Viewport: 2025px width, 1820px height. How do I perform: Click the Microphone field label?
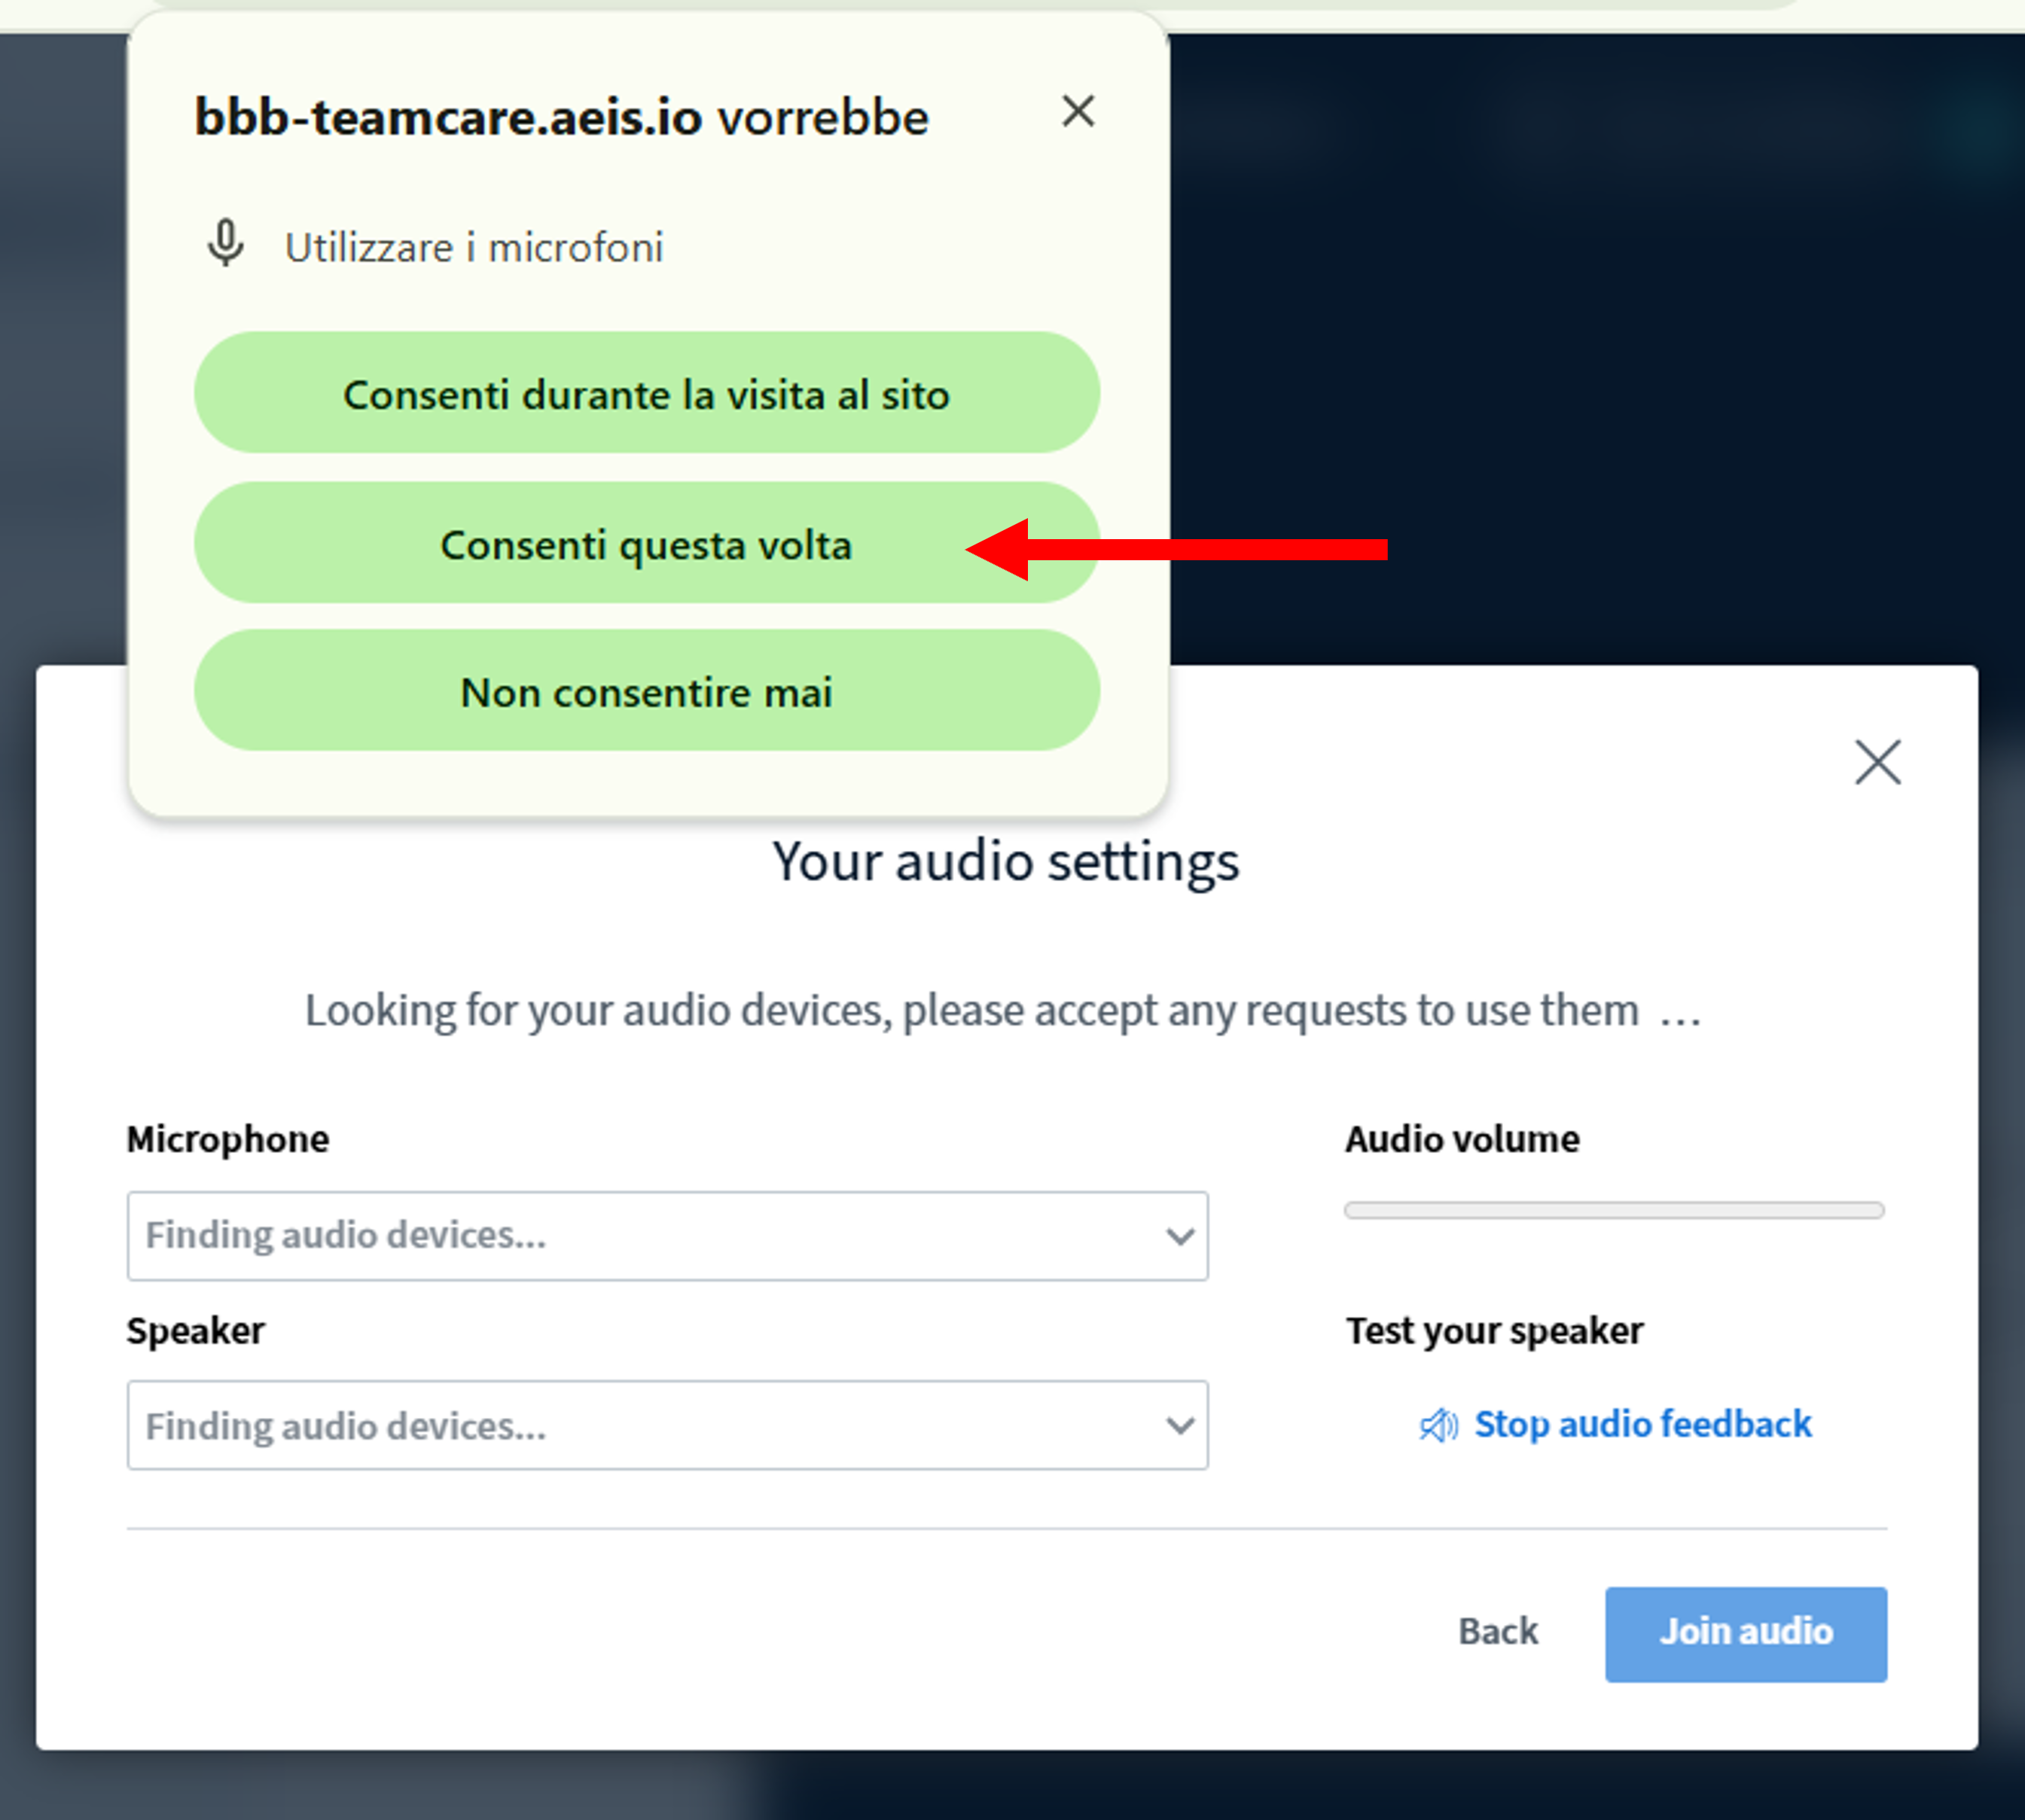228,1139
